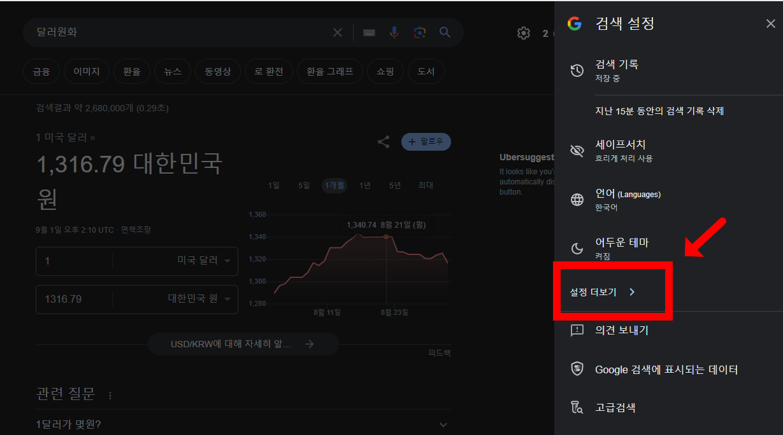The width and height of the screenshot is (783, 435).
Task: Clear the search query with the X icon
Action: tap(337, 32)
